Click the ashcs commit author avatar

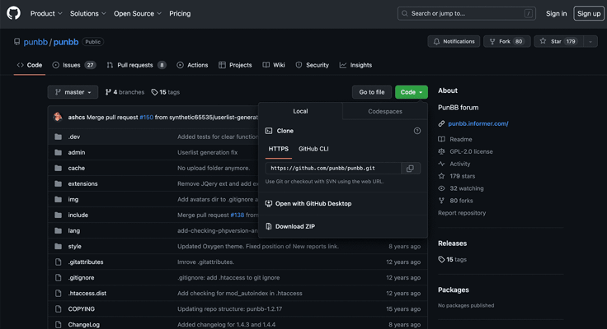pyautogui.click(x=58, y=118)
